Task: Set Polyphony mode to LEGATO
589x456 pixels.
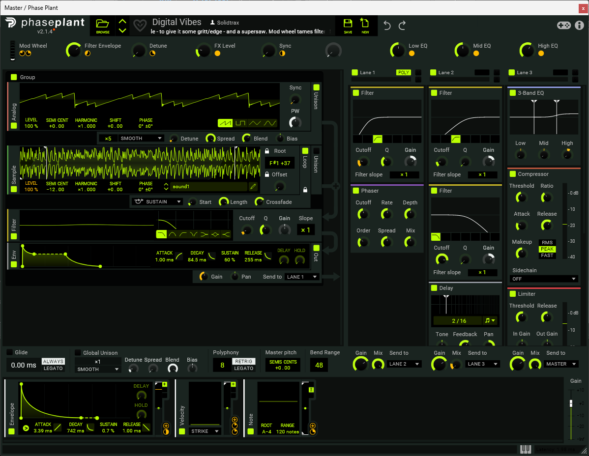Action: pos(244,369)
